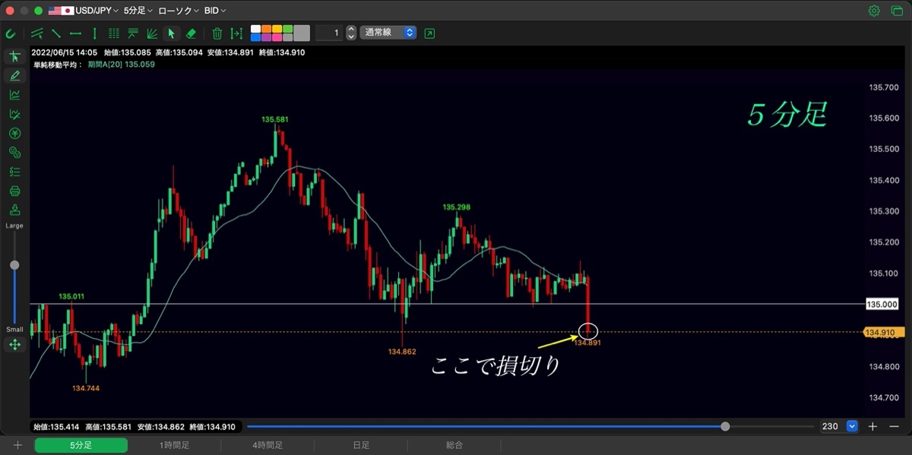Choose the horizontal line drawing tool
912x455 pixels.
pos(75,33)
